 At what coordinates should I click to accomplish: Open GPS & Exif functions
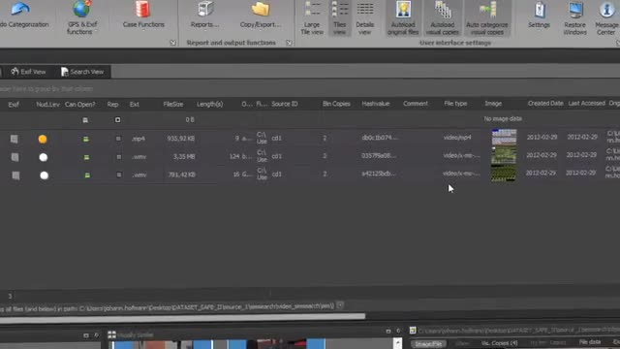(81, 17)
